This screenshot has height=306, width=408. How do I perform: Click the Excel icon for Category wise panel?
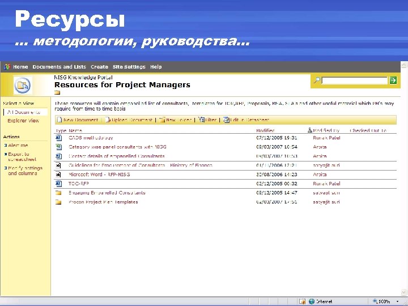[58, 147]
